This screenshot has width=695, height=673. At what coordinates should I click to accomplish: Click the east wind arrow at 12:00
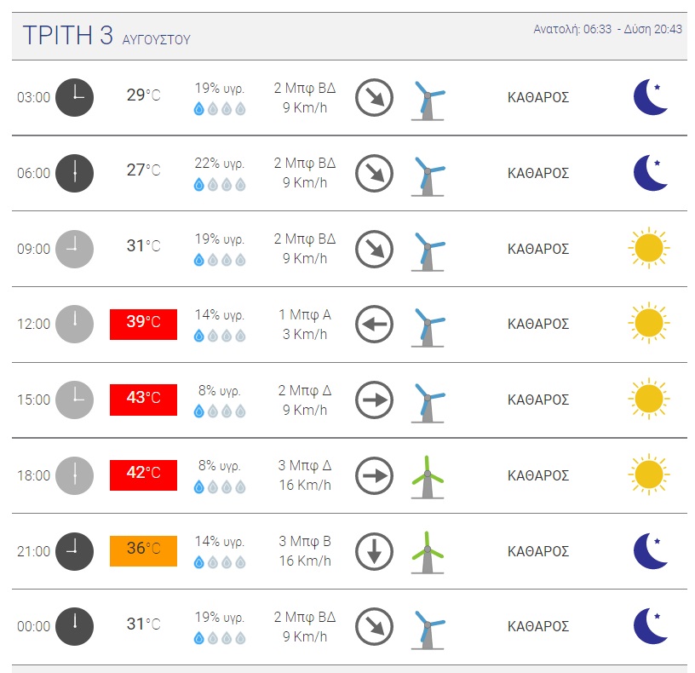(x=374, y=324)
